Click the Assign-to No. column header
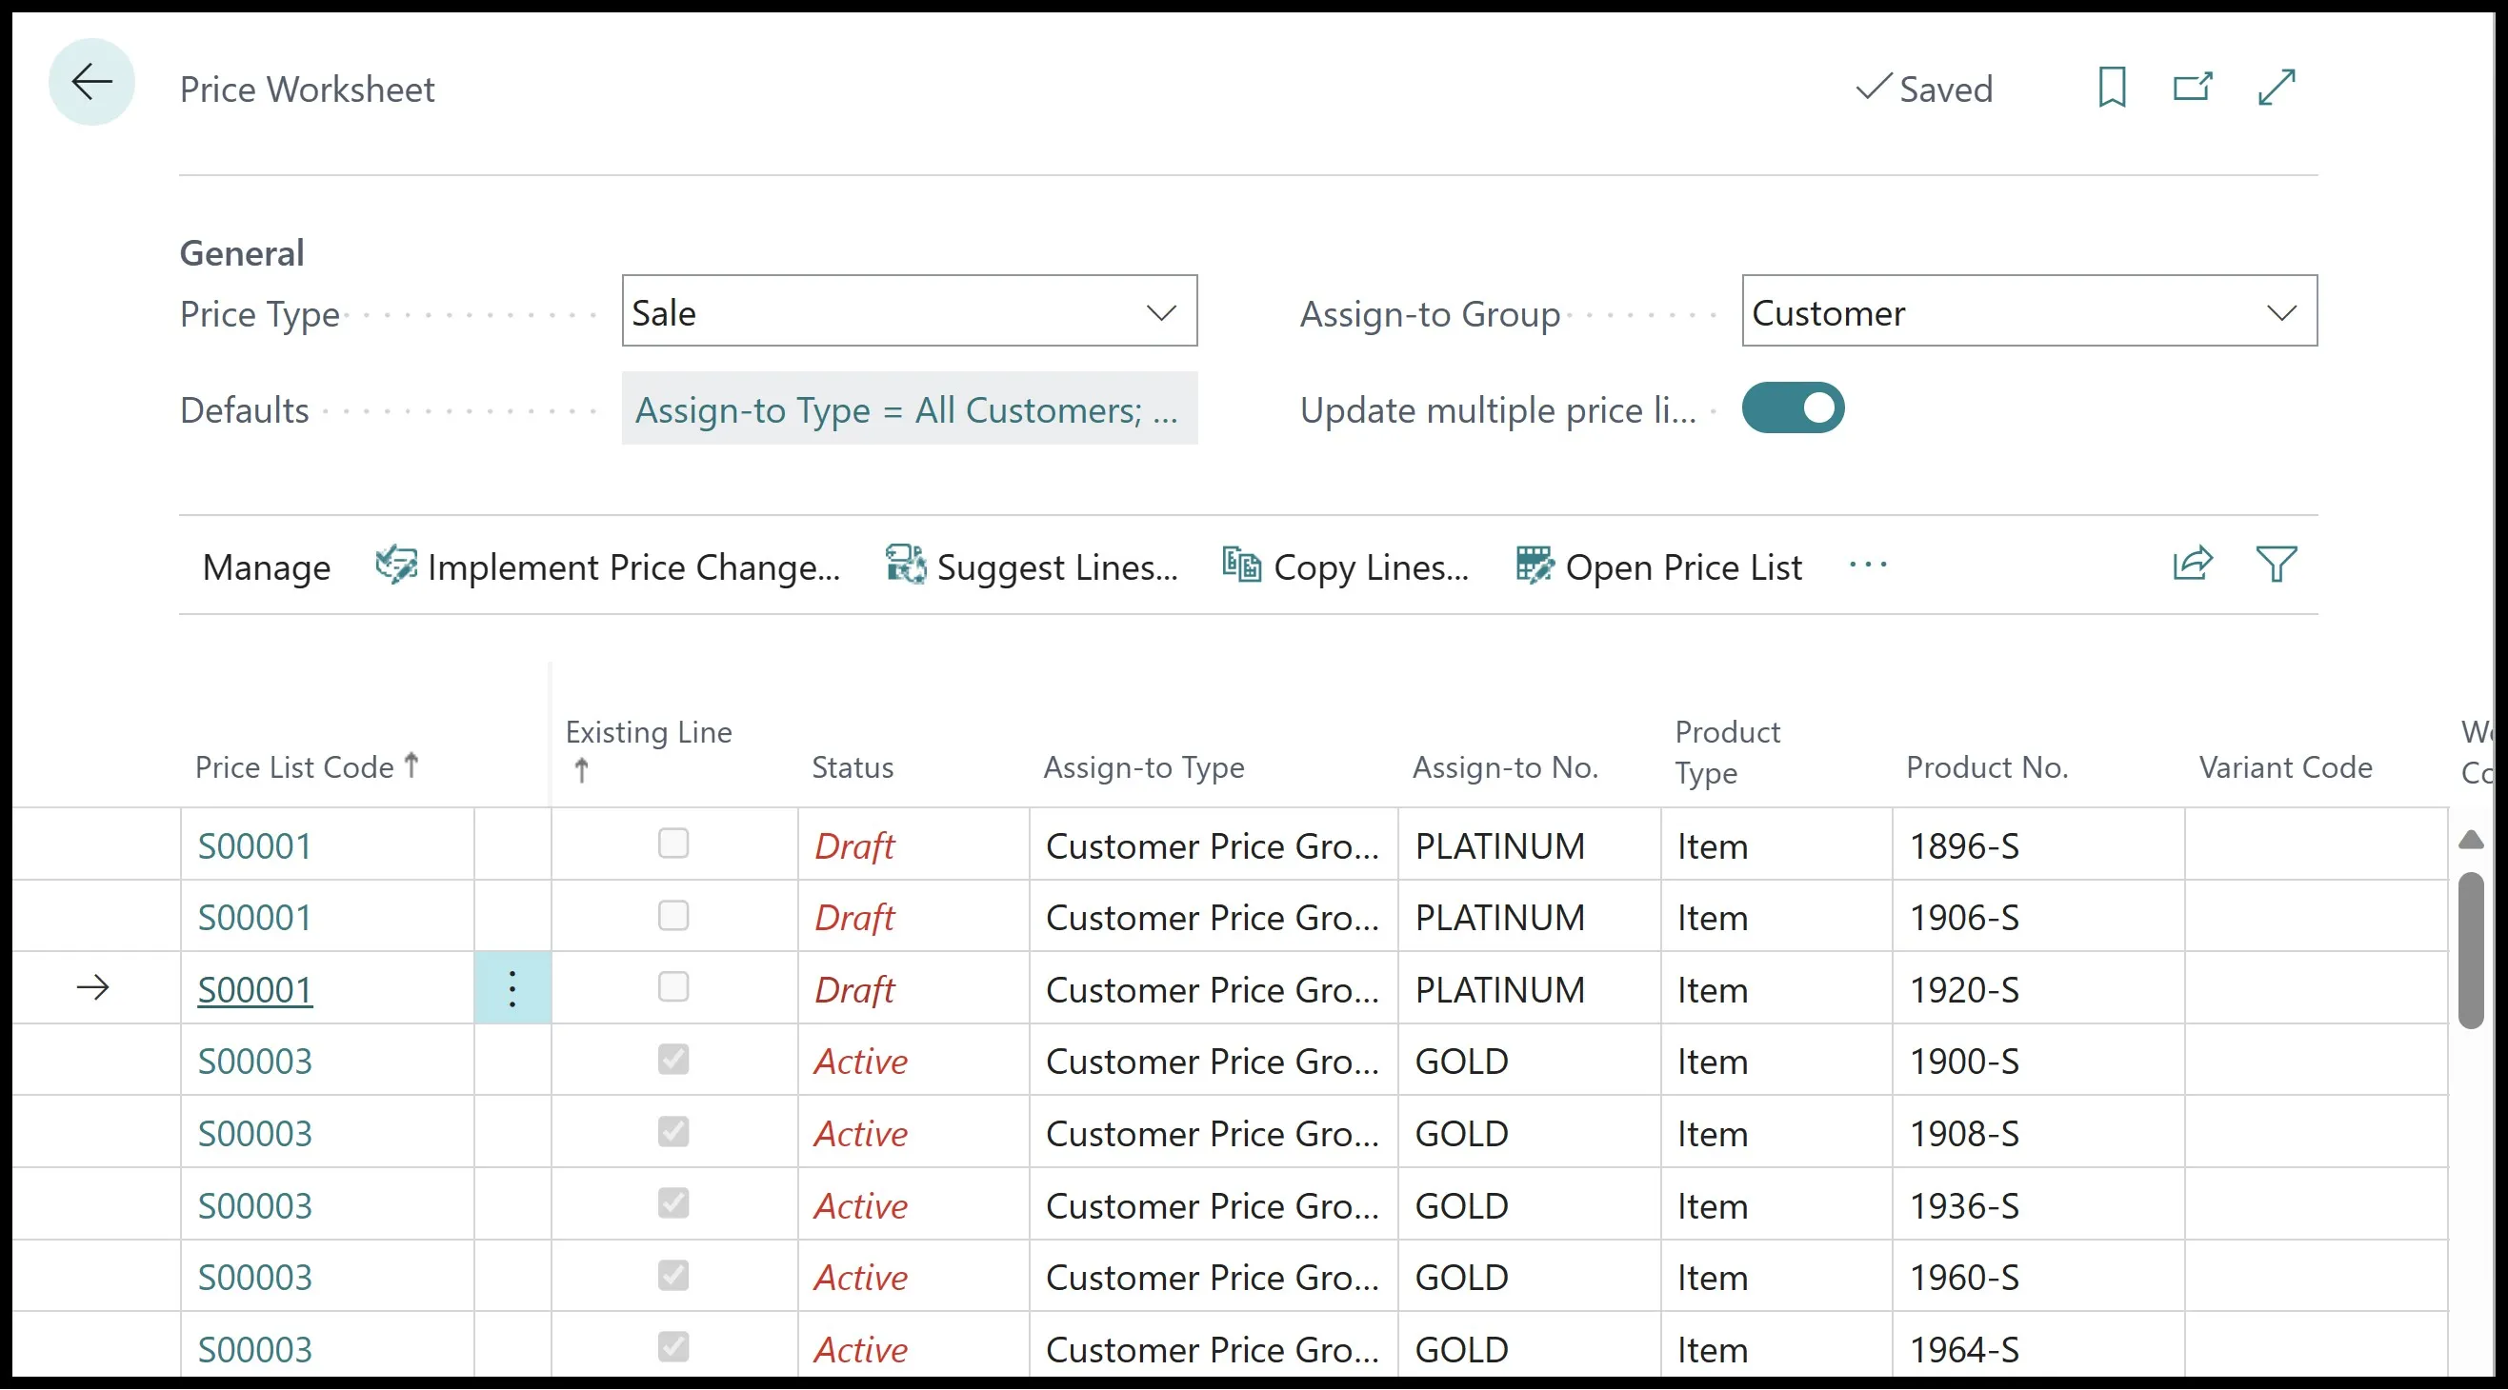The width and height of the screenshot is (2508, 1390). (x=1505, y=768)
